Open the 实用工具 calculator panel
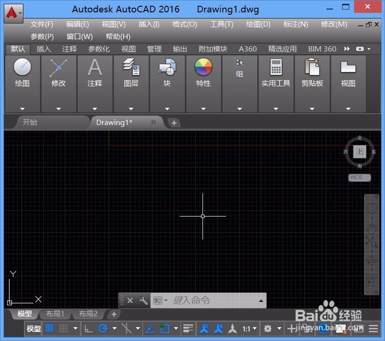 tap(276, 67)
